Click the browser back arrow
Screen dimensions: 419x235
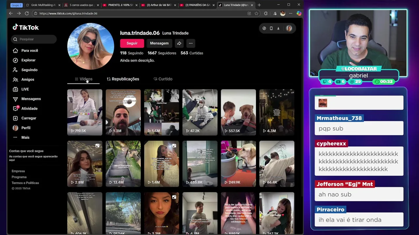coord(11,13)
